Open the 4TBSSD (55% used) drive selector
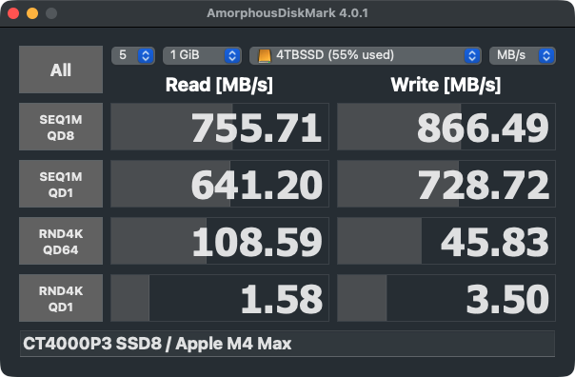The height and width of the screenshot is (377, 575). coord(366,56)
